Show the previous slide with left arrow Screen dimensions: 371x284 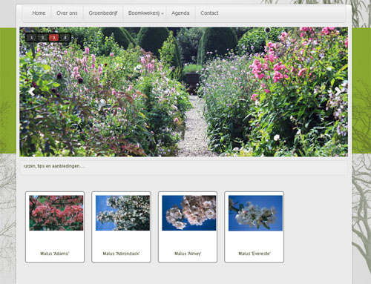click(x=31, y=92)
